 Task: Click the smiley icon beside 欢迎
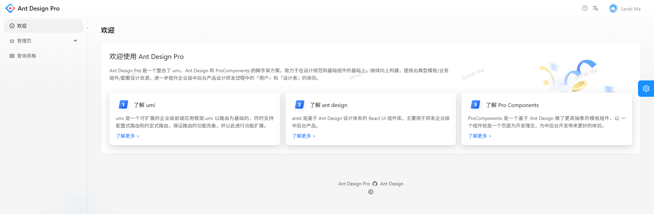12,26
